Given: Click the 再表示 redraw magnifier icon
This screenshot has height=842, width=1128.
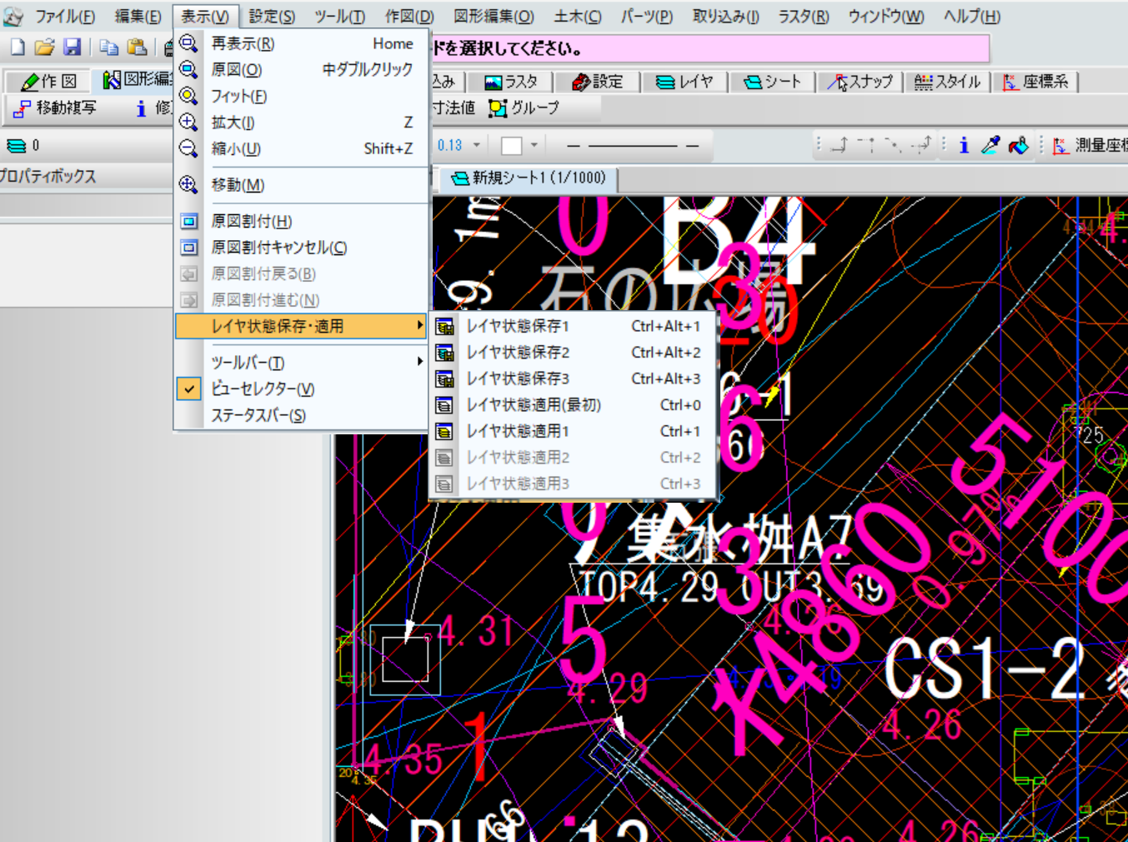Looking at the screenshot, I should coord(188,43).
